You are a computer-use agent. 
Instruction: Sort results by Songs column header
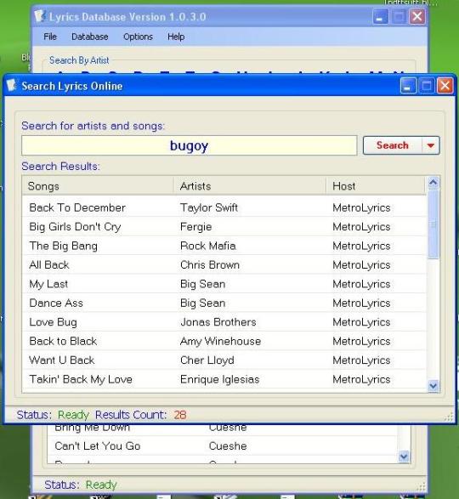point(98,186)
